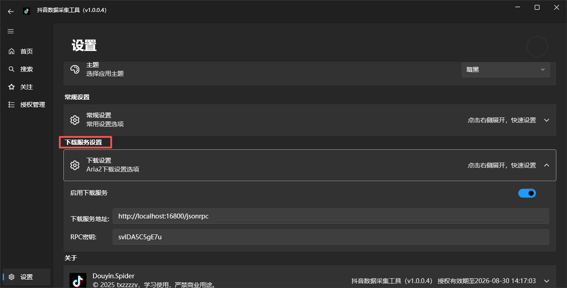Collapse the 下载设置 Aria2 settings section
The width and height of the screenshot is (567, 288).
click(546, 165)
